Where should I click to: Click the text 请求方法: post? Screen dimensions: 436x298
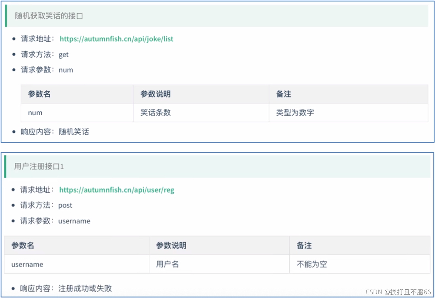pos(46,205)
